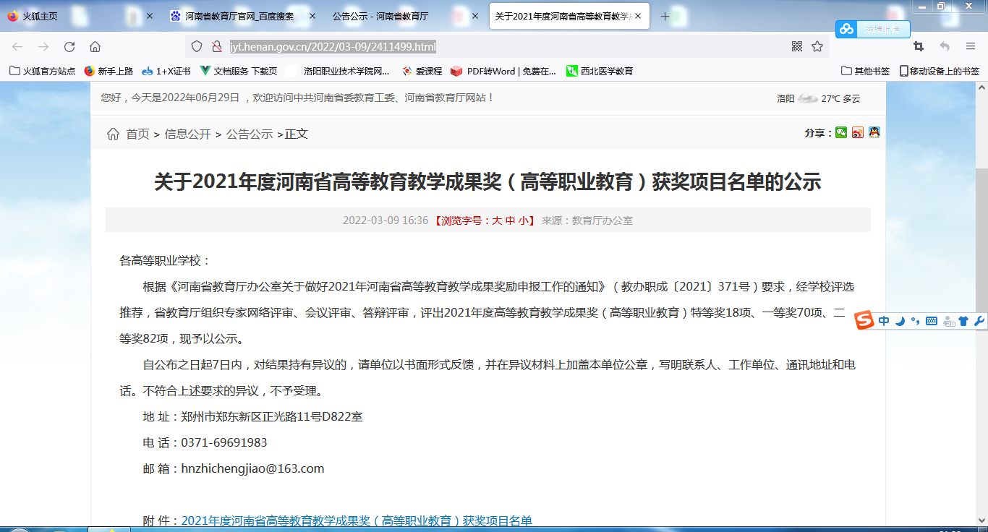Share the article to QQ
The height and width of the screenshot is (532, 988).
pos(874,132)
